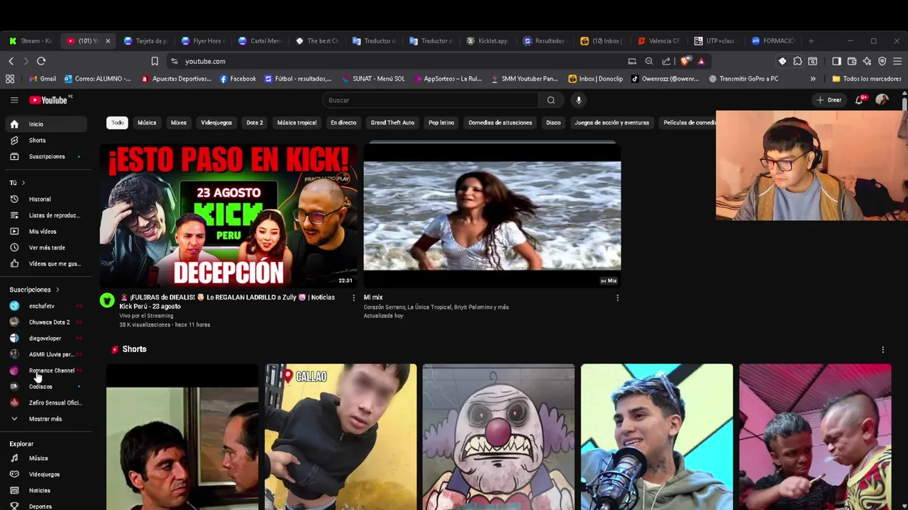
Task: Open channel avatar of Kick video
Action: tap(107, 300)
